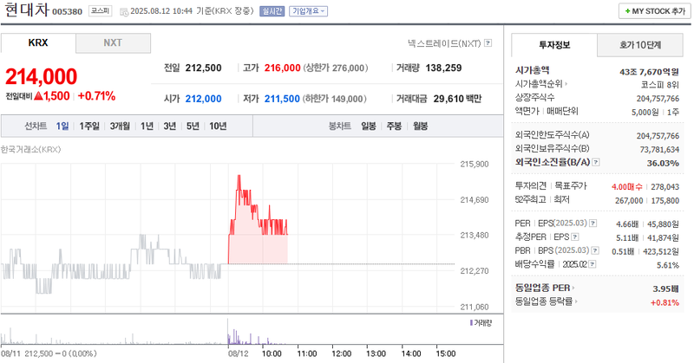The image size is (694, 363).
Task: Click the 넥스트레이드(NXT) label
Action: [444, 43]
